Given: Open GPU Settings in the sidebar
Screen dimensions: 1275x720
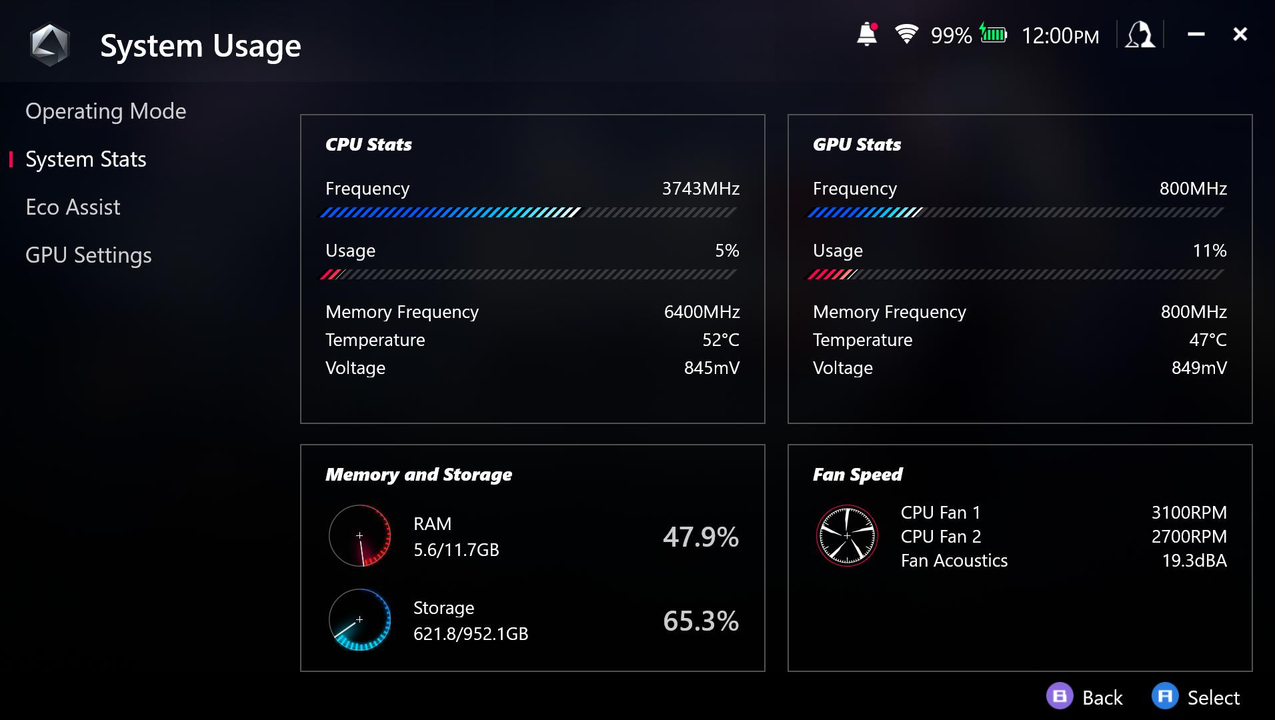Looking at the screenshot, I should 88,255.
